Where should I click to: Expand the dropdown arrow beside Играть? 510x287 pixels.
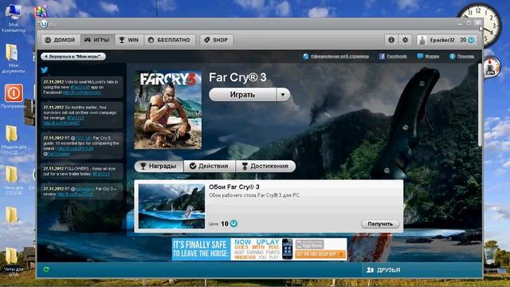tap(283, 95)
